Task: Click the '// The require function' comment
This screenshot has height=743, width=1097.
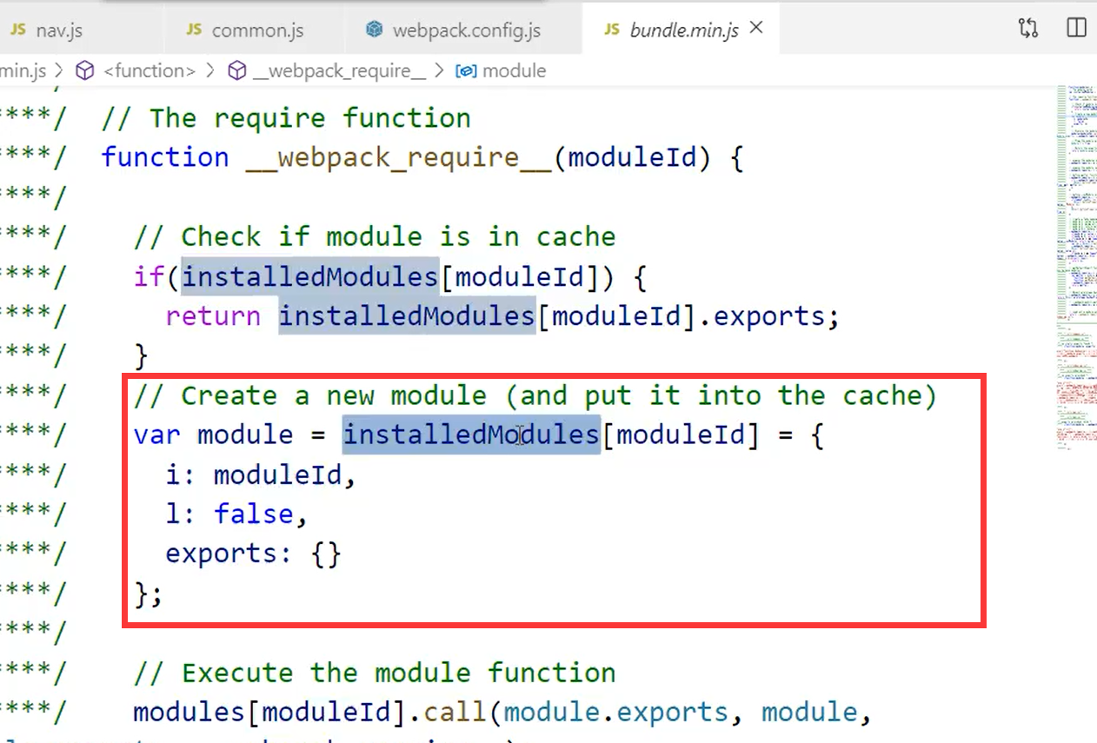Action: coord(286,118)
